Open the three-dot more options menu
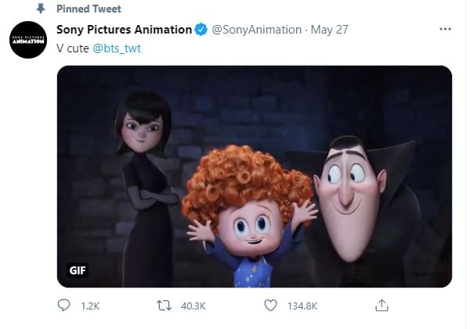Image resolution: width=470 pixels, height=329 pixels. 445,29
